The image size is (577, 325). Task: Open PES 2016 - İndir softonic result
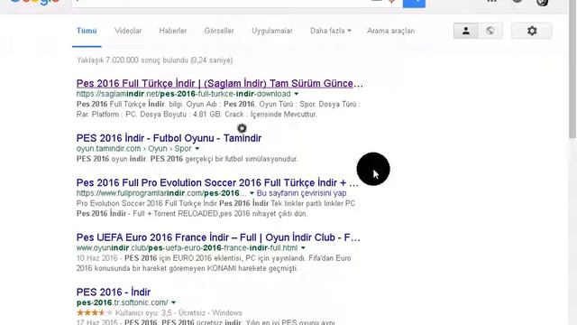[114, 292]
